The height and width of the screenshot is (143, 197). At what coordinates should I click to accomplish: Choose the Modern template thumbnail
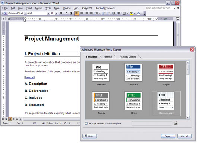tap(133, 72)
